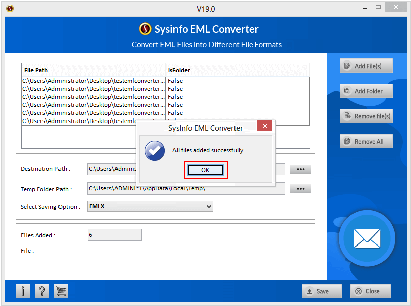Viewport: 411px width, 306px height.
Task: Browse for the Destination Path
Action: (x=300, y=169)
